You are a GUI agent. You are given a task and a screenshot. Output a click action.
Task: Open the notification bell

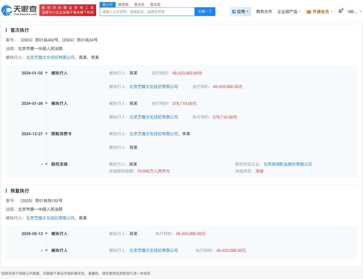point(340,10)
